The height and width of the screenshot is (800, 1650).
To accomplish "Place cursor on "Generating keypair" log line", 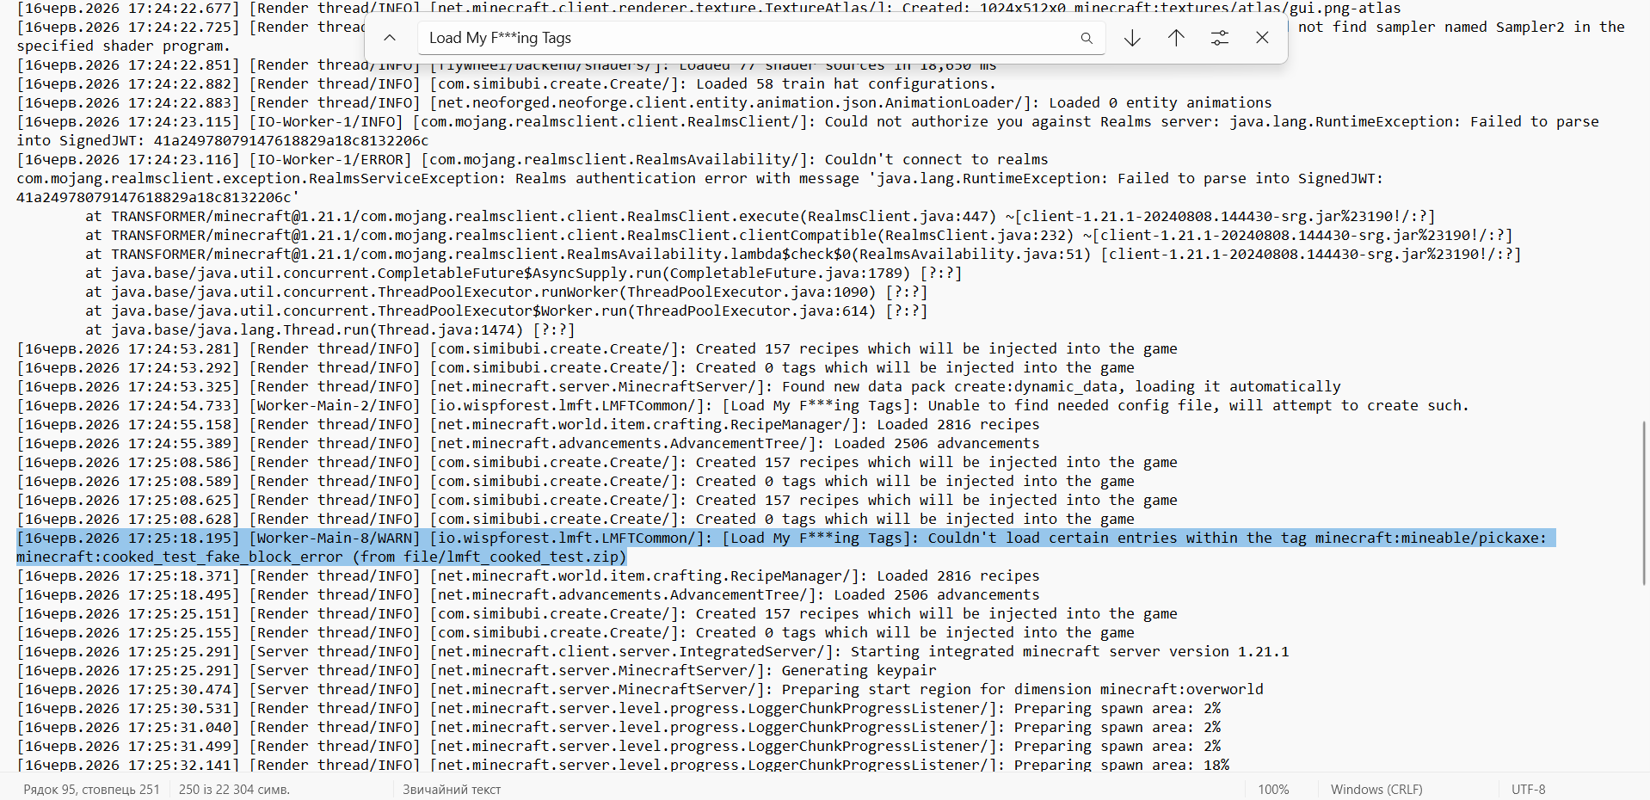I will coord(477,671).
